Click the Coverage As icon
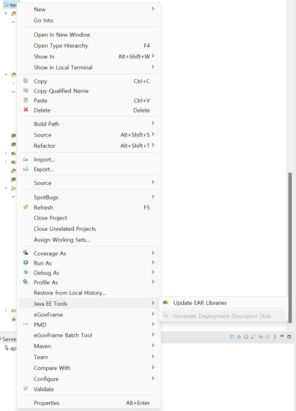The image size is (296, 411). (25, 253)
